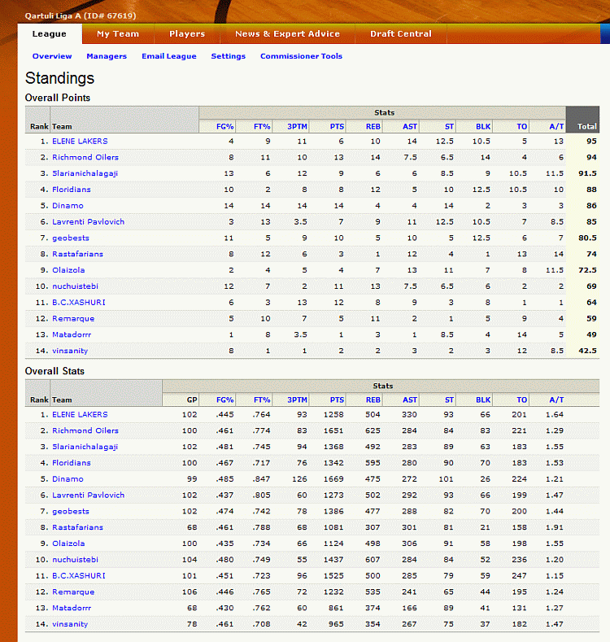Open Slarianichalagaji in Overall Stats table
The height and width of the screenshot is (642, 610).
pos(85,447)
